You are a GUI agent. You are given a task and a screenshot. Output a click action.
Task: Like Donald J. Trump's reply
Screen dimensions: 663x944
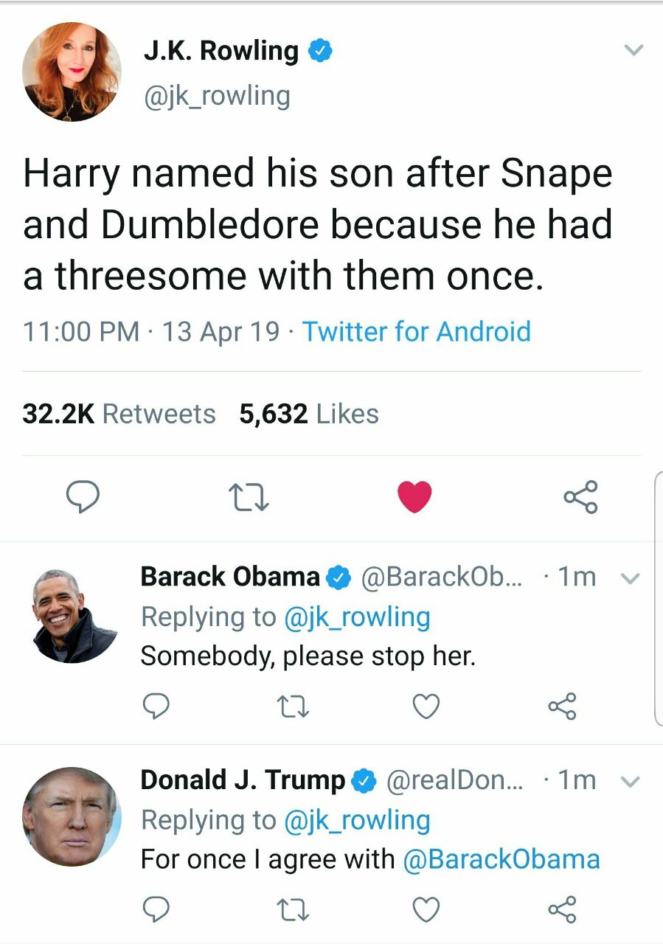point(426,910)
